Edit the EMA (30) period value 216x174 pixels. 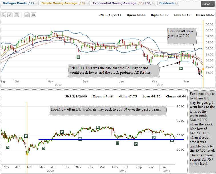point(141,3)
